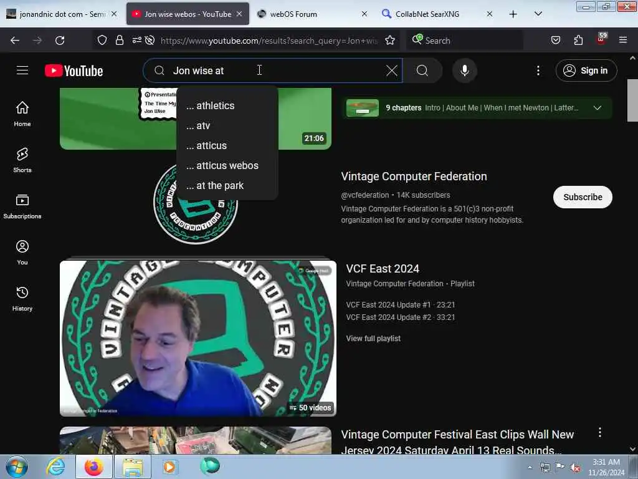Click YouTube search input field

[273, 70]
